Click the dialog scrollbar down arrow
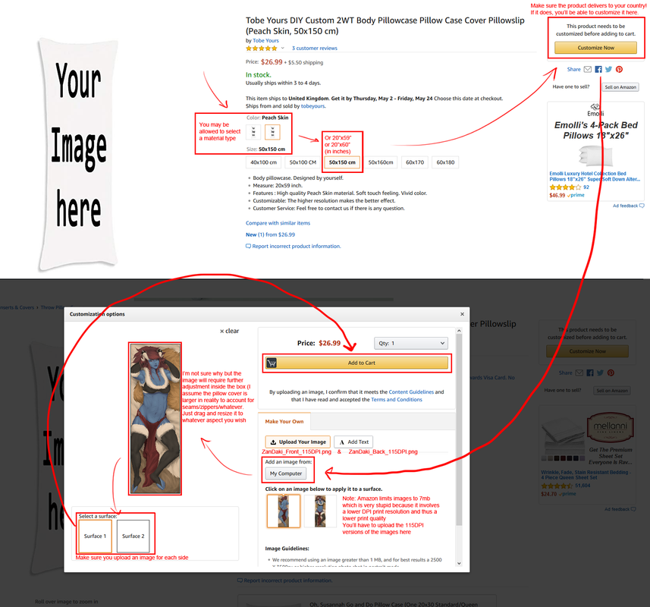The image size is (650, 607). click(x=459, y=564)
